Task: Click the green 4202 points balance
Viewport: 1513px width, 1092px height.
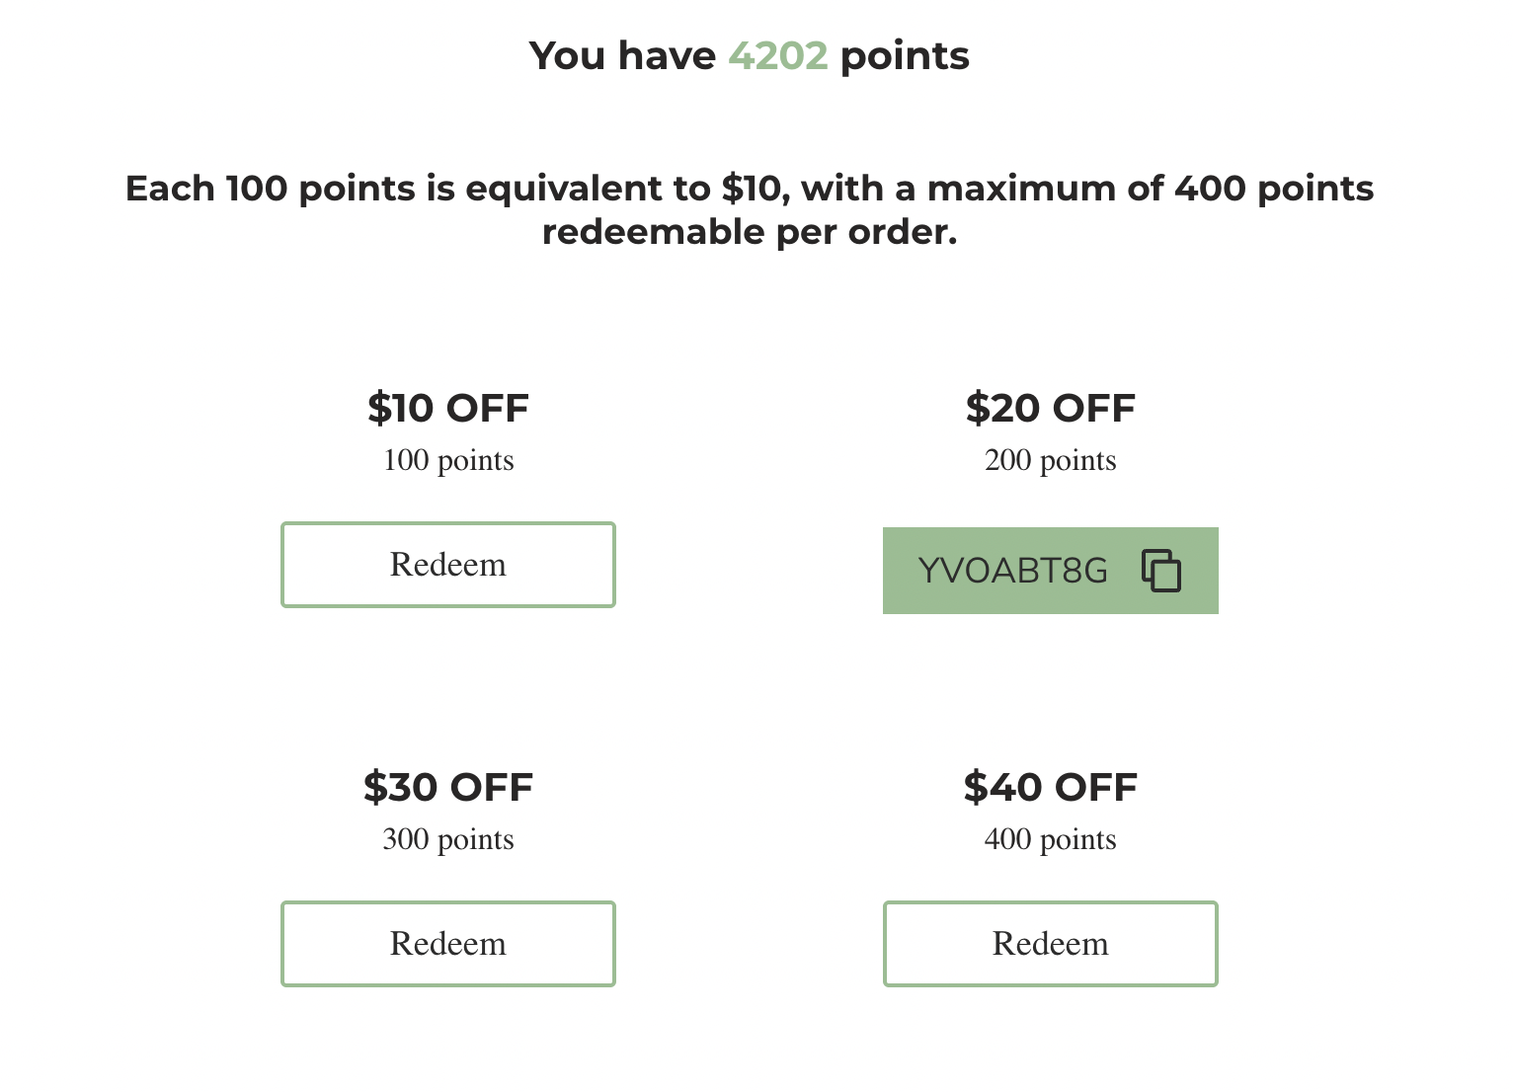Action: coord(778,55)
